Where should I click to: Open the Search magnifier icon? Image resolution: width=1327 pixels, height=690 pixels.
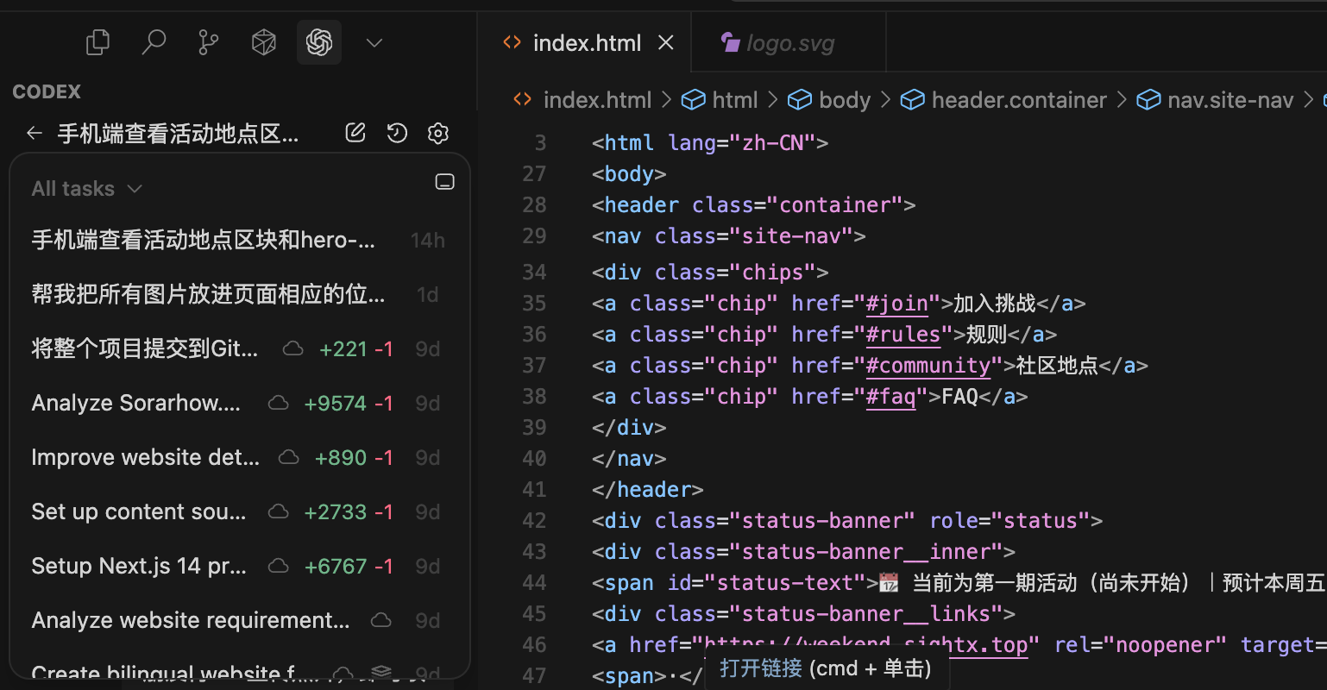coord(154,42)
